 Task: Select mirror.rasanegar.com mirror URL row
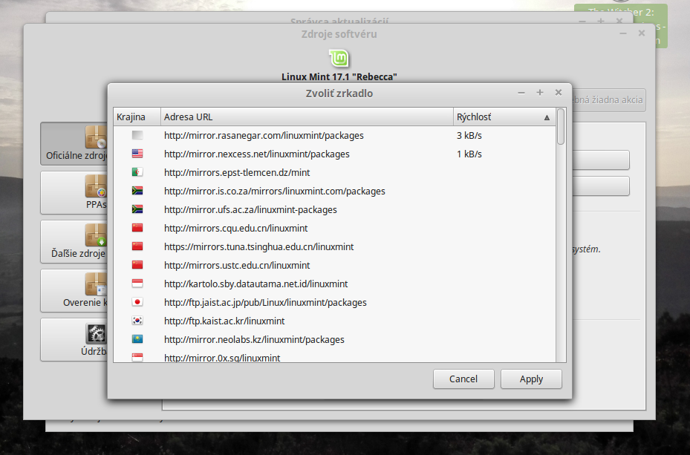tap(264, 136)
